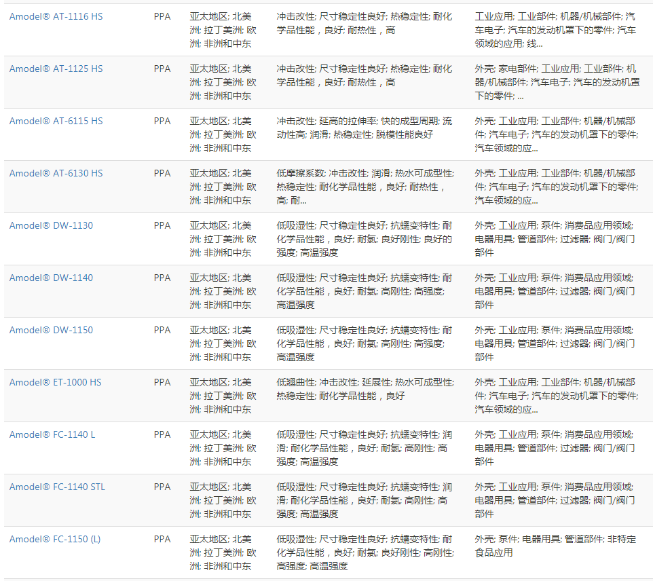Select PPA cell in AT-6130 HS row
Viewport: 653px width, 581px height.
click(x=162, y=173)
